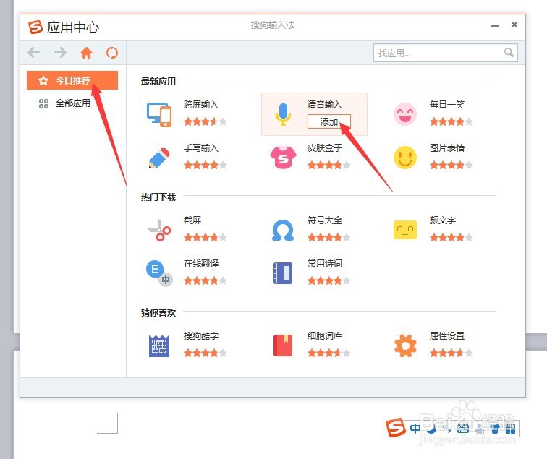Screen dimensions: 547x459
Task: Open the 在线翻译 translate icon
Action: coord(159,273)
